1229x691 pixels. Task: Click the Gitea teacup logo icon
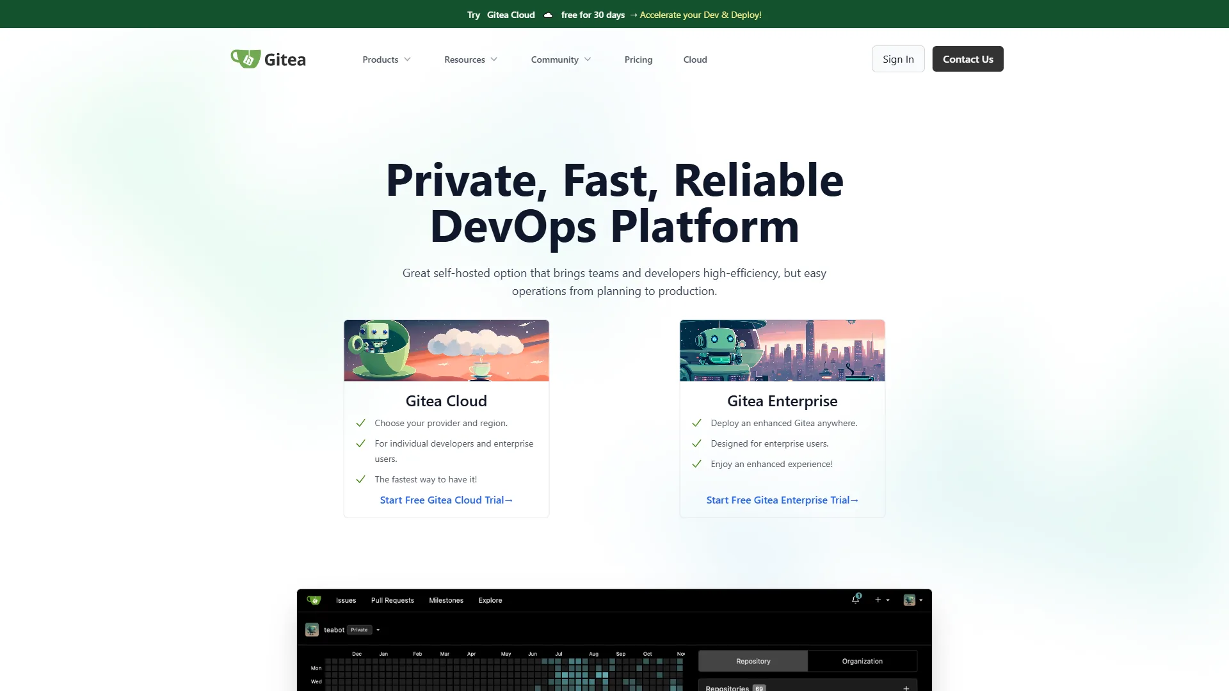[x=246, y=59]
